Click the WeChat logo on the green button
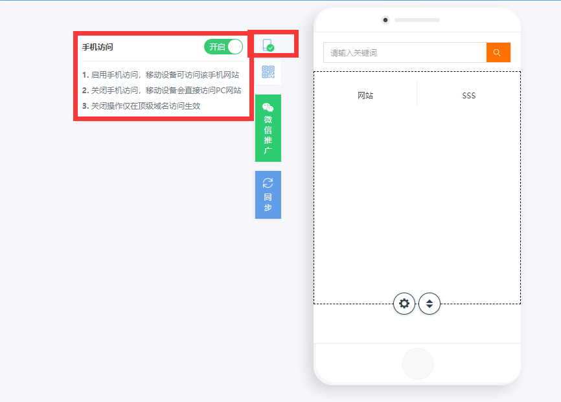This screenshot has height=402, width=561. pyautogui.click(x=268, y=107)
